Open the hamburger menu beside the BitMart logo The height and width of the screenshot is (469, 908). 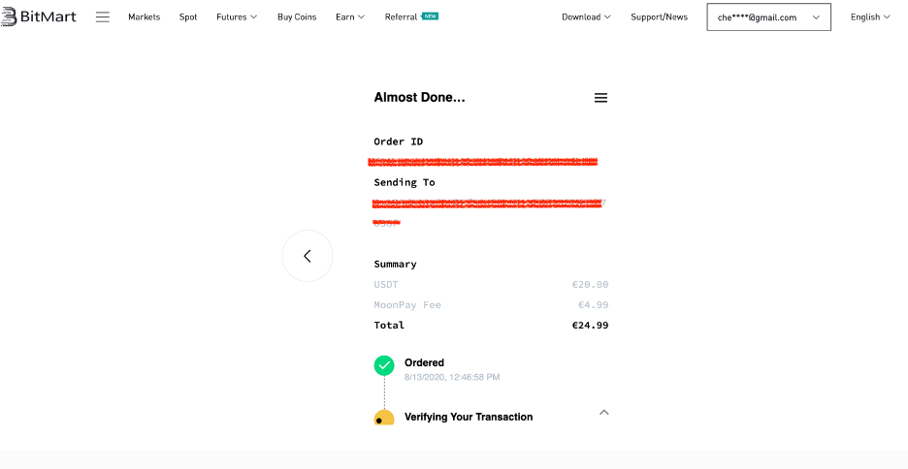(x=103, y=16)
